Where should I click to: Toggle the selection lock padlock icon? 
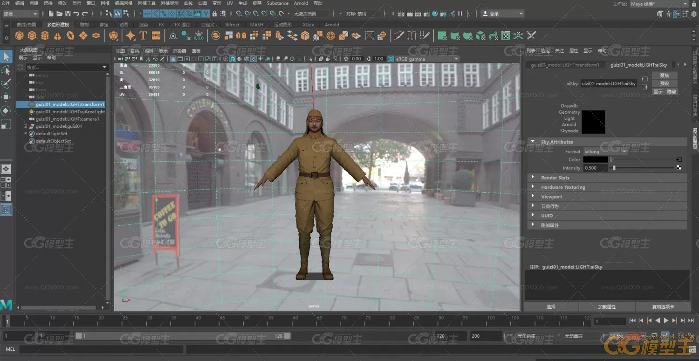coord(214,14)
